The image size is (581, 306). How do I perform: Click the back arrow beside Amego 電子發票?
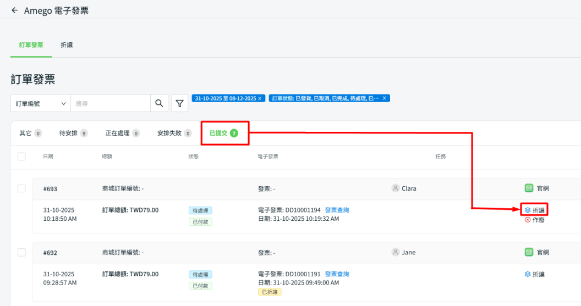click(x=14, y=10)
